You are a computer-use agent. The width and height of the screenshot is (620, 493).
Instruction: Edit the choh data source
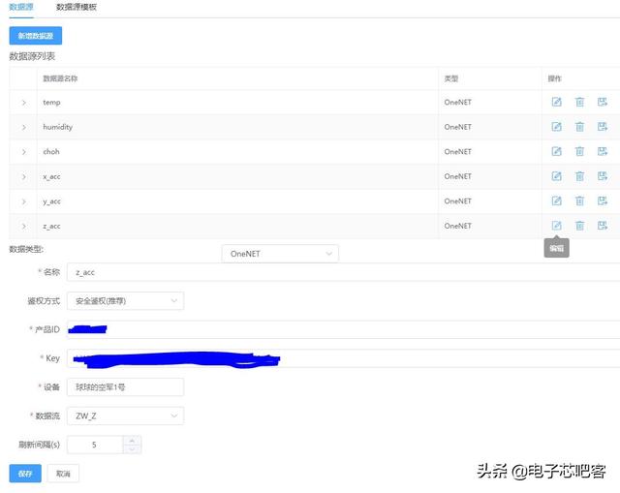pos(556,151)
